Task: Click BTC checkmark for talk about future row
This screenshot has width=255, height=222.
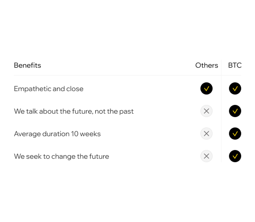Action: click(235, 111)
